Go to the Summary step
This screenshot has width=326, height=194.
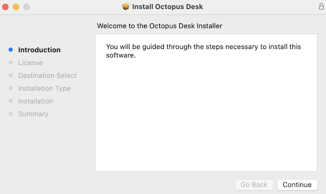pos(33,114)
